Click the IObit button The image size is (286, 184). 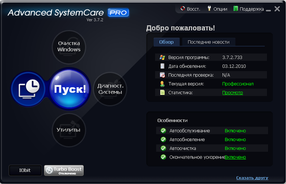[x=25, y=170]
